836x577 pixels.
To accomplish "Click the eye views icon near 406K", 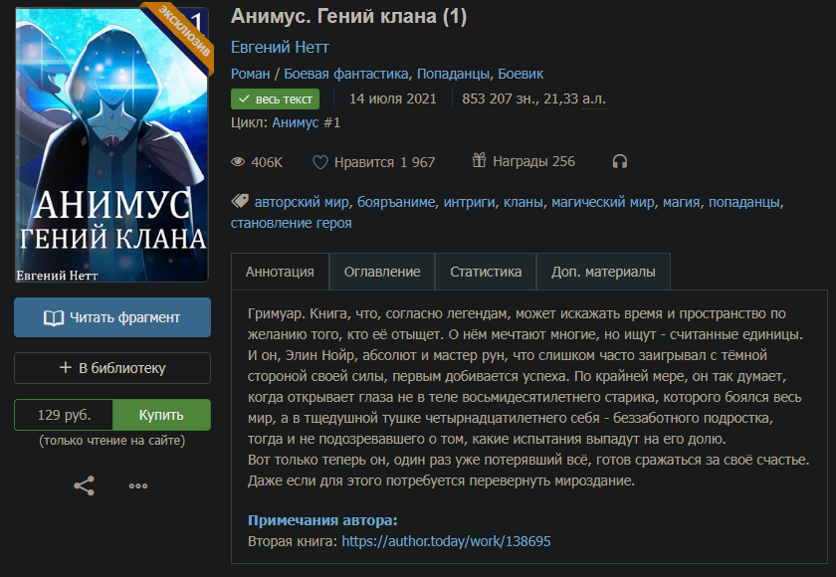I will click(x=238, y=162).
